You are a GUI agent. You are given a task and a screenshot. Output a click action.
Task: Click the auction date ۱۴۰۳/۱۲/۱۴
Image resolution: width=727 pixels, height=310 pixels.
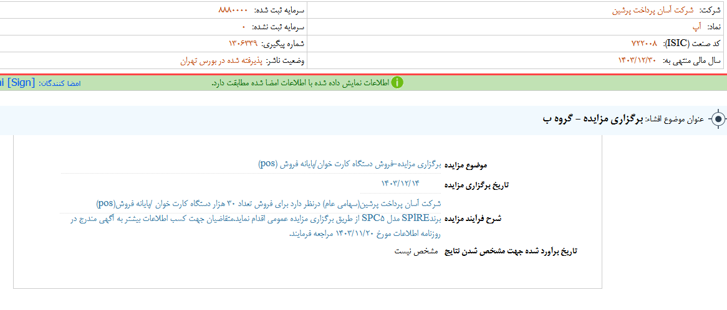click(x=400, y=183)
